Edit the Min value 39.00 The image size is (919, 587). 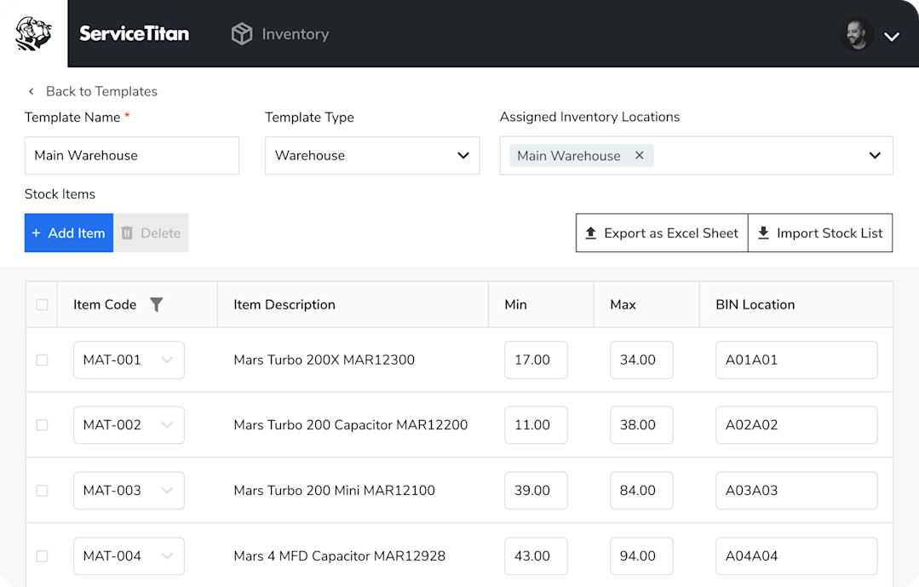536,490
